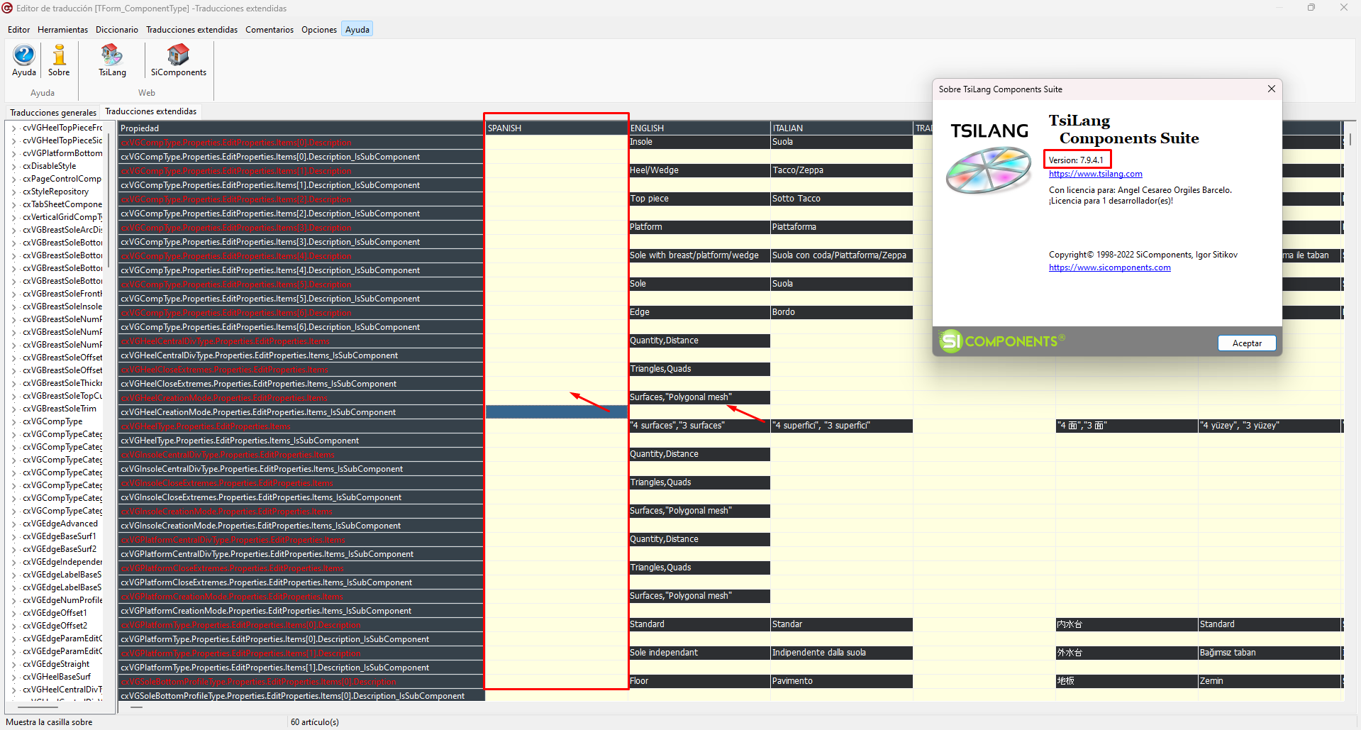Click the SI Components logo in dialog
1361x730 pixels.
(x=1001, y=341)
